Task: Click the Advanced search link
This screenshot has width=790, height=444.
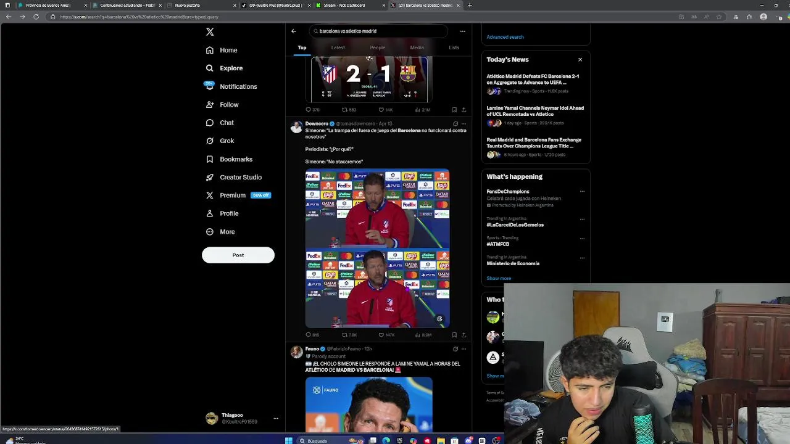Action: coord(505,37)
